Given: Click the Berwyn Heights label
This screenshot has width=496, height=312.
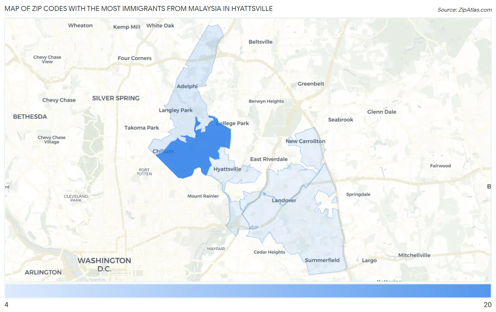Looking at the screenshot, I should click(266, 101).
